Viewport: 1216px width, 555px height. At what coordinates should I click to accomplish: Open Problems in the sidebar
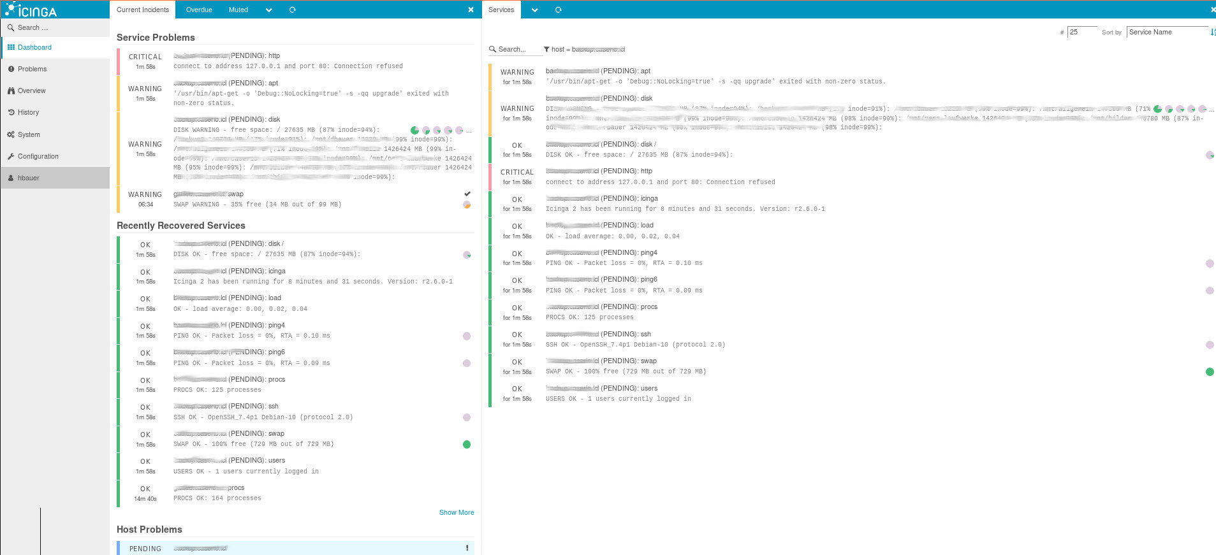32,69
